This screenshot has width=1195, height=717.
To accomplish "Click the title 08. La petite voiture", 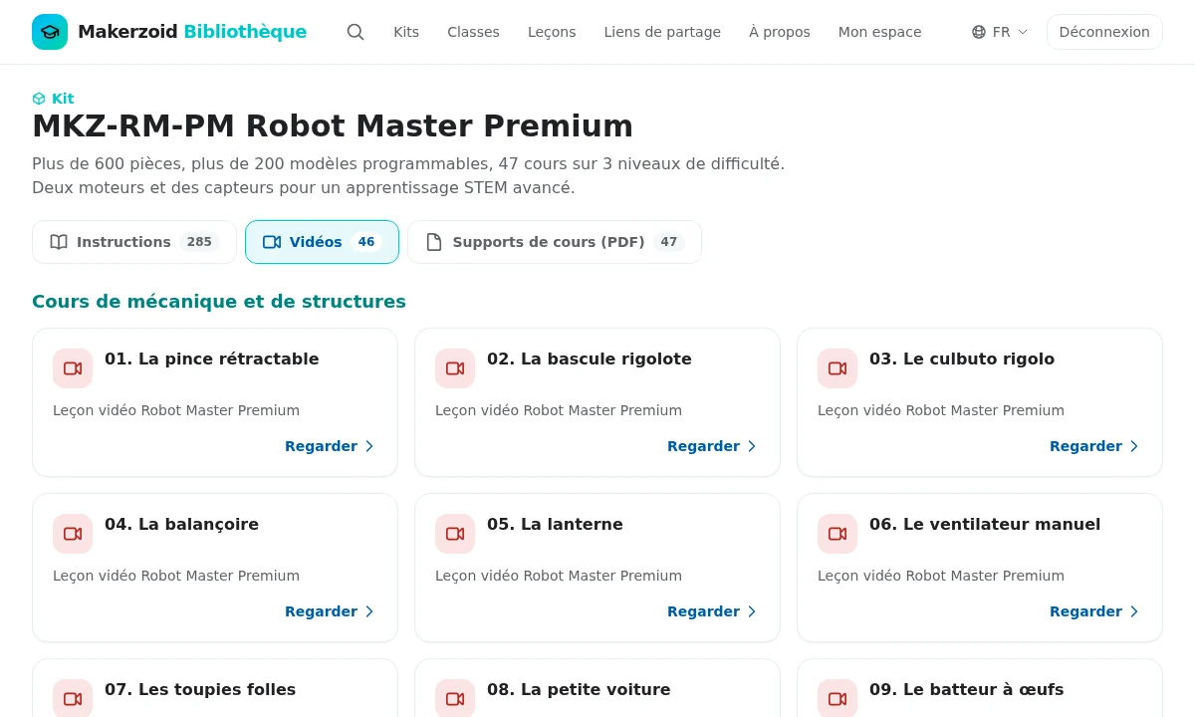I will coord(579,689).
